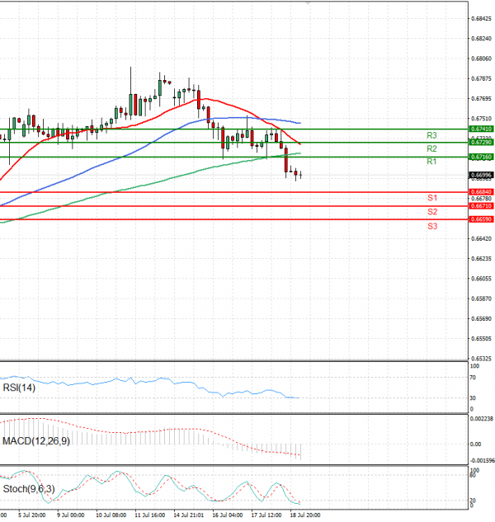
Task: Click the MACD scale value 0.002238
Action: (481, 419)
